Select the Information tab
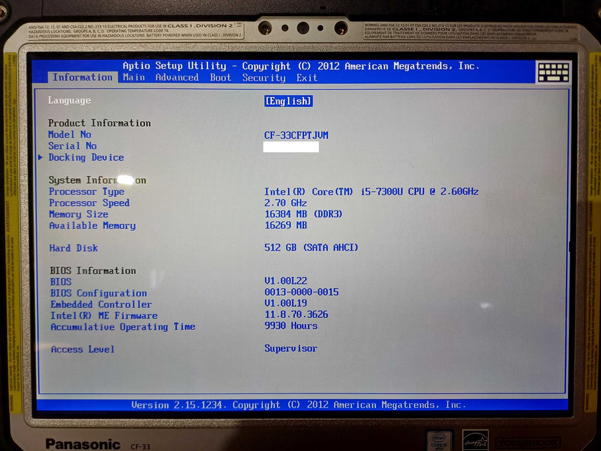Image resolution: width=601 pixels, height=451 pixels. 82,77
